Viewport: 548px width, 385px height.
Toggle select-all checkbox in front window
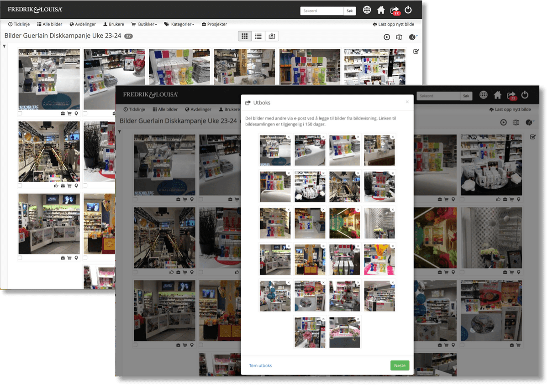532,137
